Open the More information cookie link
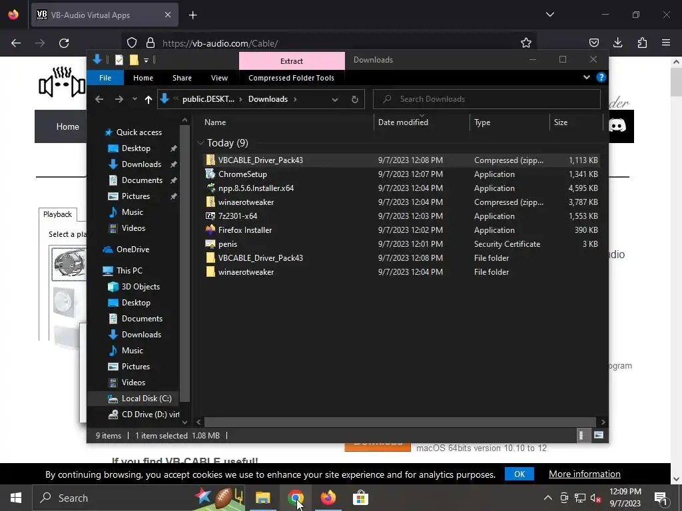 tap(585, 474)
